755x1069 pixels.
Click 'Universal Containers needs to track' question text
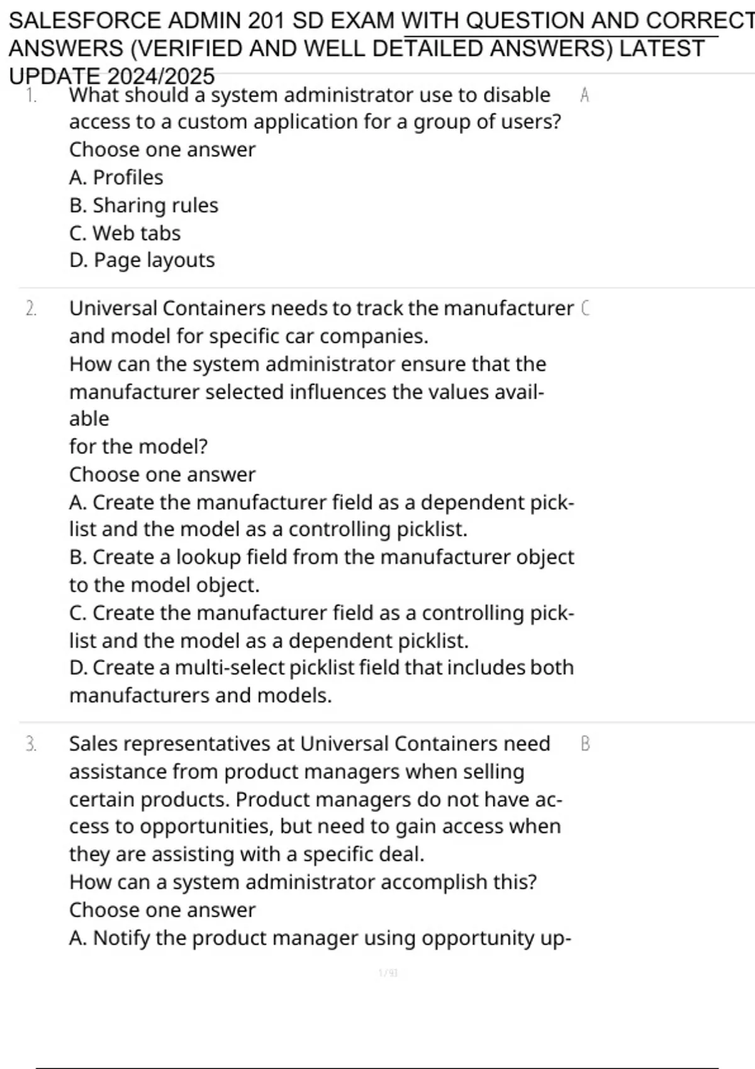point(321,309)
